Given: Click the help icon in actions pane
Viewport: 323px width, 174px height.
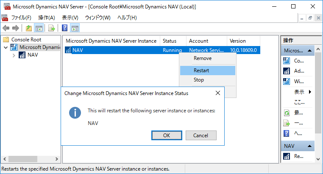Looking at the screenshot, I should 287,133.
